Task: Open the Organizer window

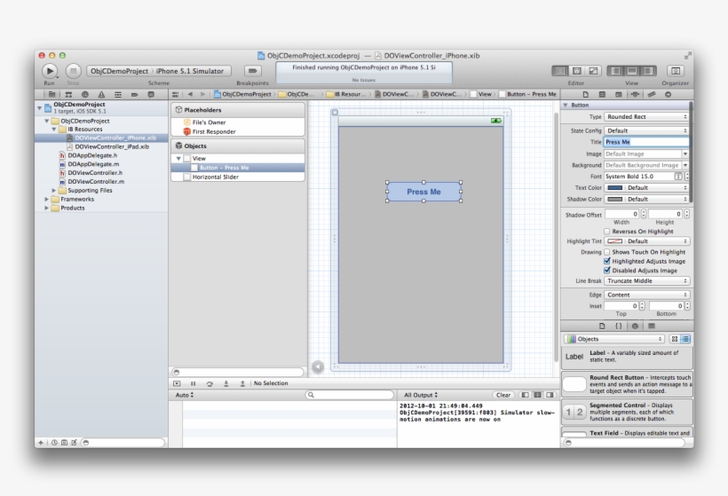Action: [x=676, y=71]
